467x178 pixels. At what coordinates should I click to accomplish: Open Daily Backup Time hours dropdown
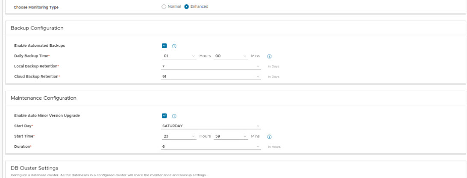[179, 56]
